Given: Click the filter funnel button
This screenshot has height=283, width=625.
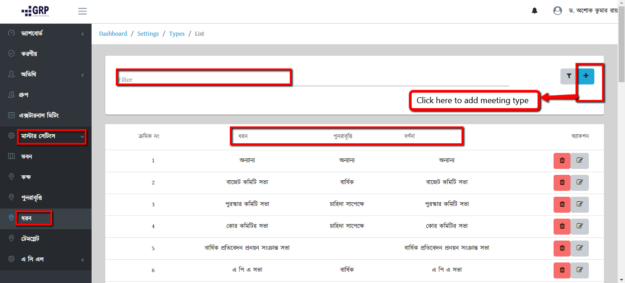Looking at the screenshot, I should (x=569, y=76).
